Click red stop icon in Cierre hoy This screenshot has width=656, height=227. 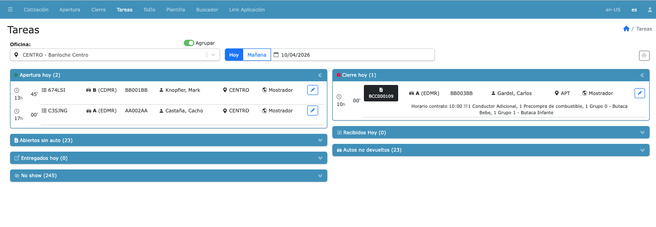pyautogui.click(x=339, y=75)
